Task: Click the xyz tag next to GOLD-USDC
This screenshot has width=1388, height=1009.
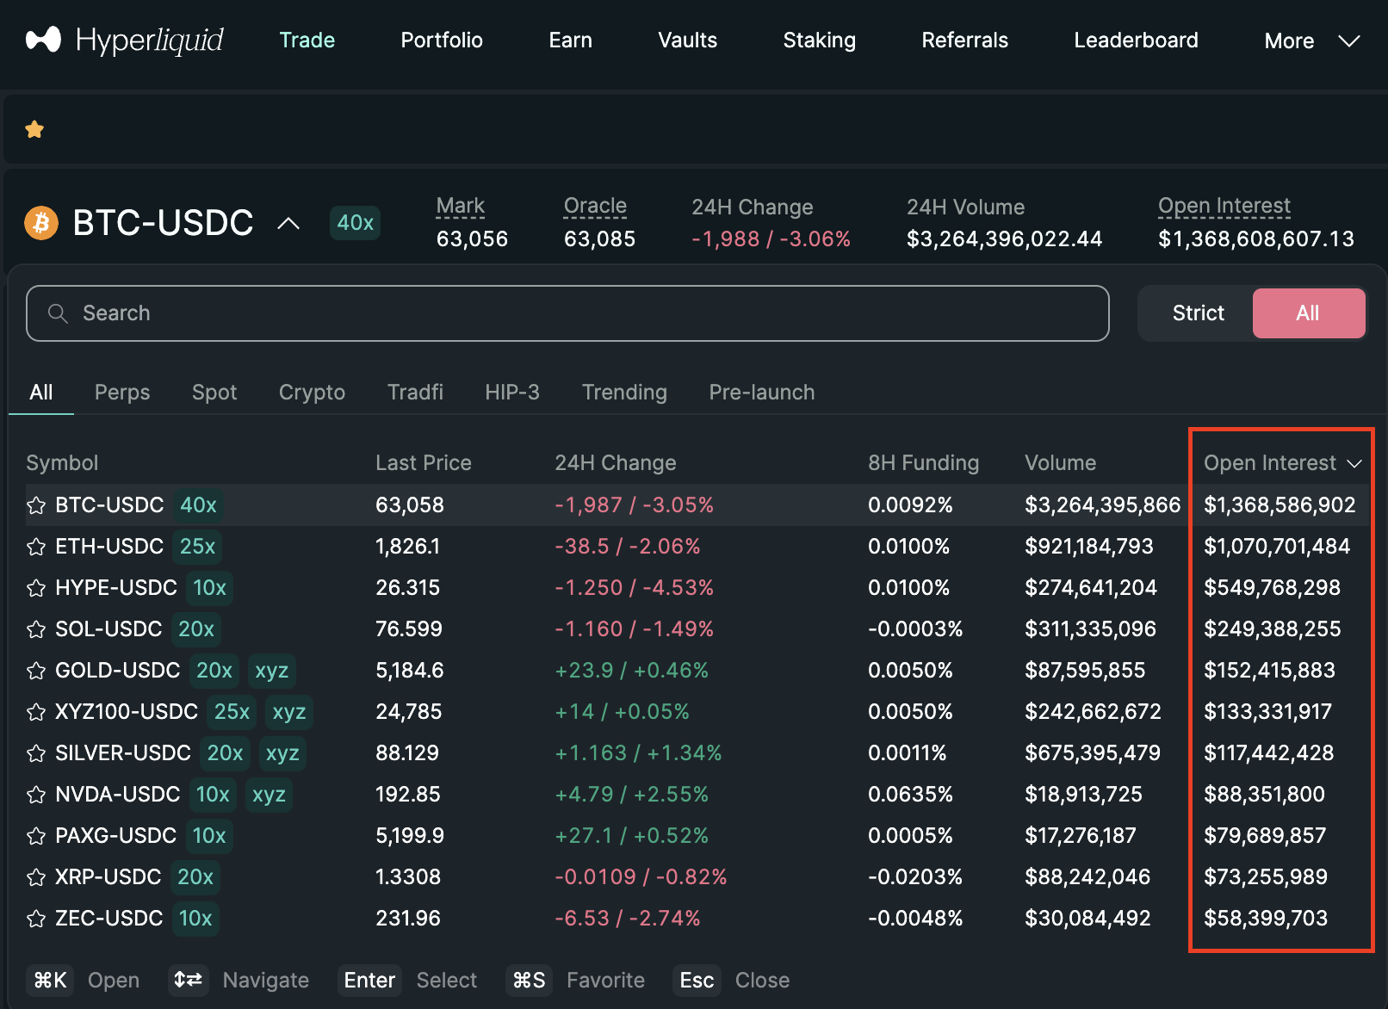Action: click(x=271, y=670)
